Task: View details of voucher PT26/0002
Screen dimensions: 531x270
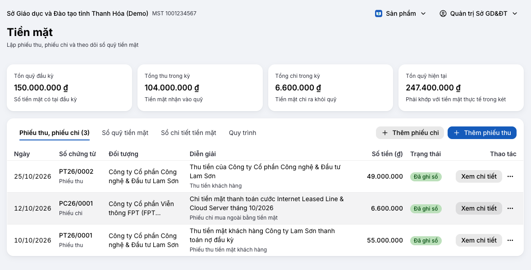Action: [479, 176]
